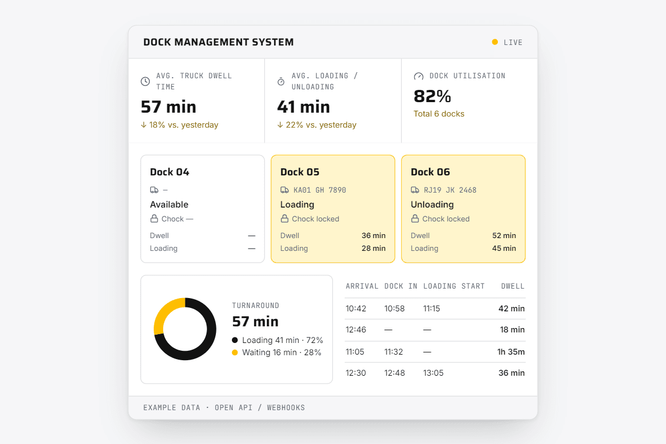Click the TURNAROUND label
Screen dimensions: 666x444
[256, 305]
